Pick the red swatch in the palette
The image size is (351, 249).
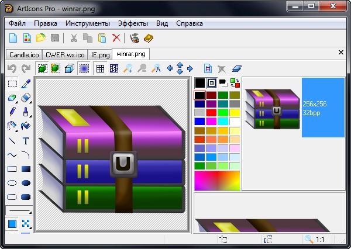[212, 112]
